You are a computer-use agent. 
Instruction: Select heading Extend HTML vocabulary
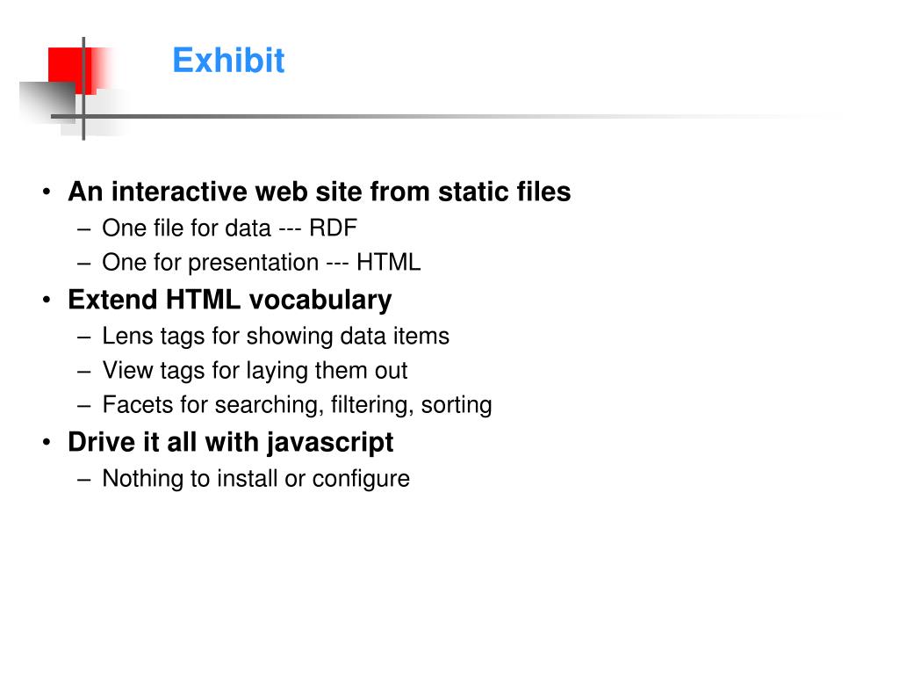pyautogui.click(x=230, y=300)
